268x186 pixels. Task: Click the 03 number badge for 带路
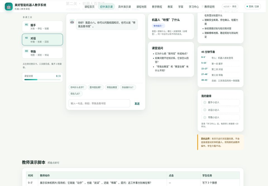click(x=27, y=51)
